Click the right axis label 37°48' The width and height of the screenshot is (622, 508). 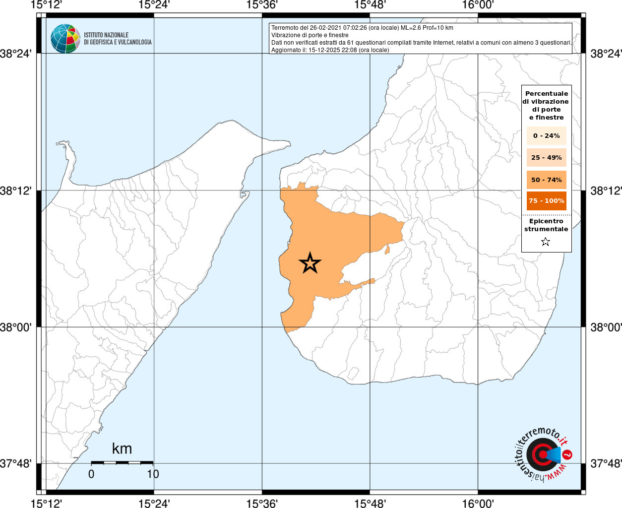tap(606, 464)
